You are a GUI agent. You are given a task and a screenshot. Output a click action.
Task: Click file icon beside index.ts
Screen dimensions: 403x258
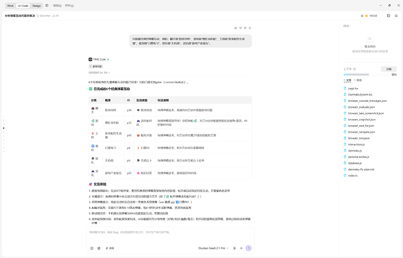[x=345, y=175]
